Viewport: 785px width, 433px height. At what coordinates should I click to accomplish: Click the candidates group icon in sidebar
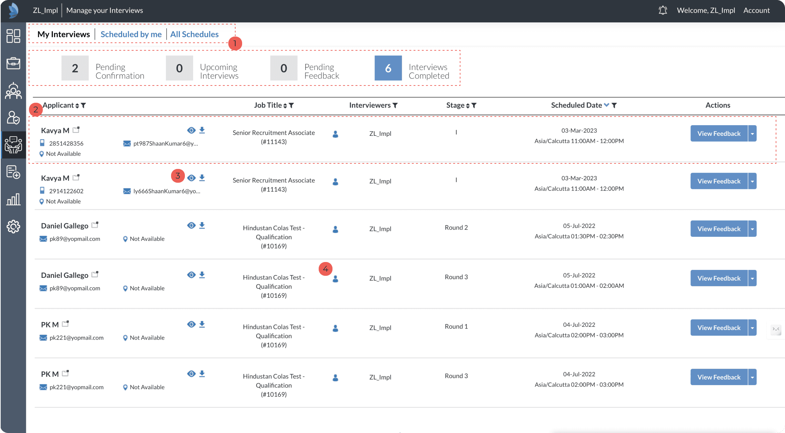click(x=13, y=91)
